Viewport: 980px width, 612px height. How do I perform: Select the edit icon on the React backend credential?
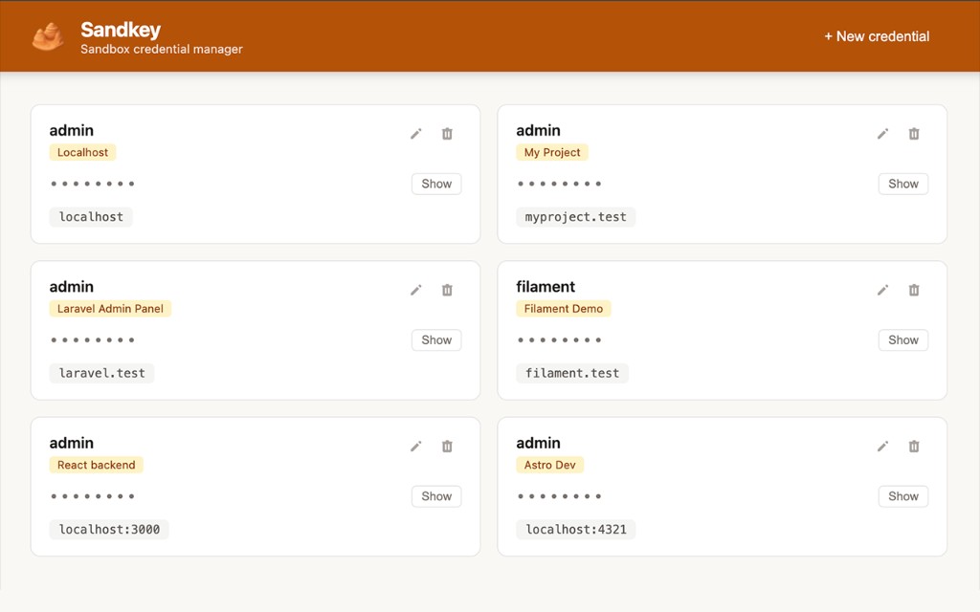415,447
